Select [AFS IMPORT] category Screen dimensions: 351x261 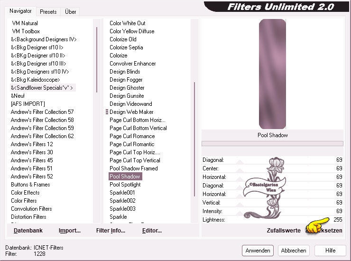tap(28, 104)
